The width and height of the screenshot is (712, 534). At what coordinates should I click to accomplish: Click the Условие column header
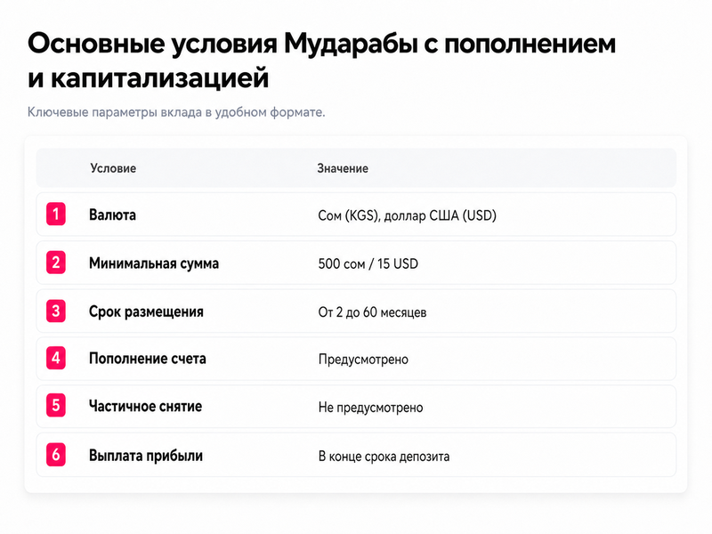113,168
